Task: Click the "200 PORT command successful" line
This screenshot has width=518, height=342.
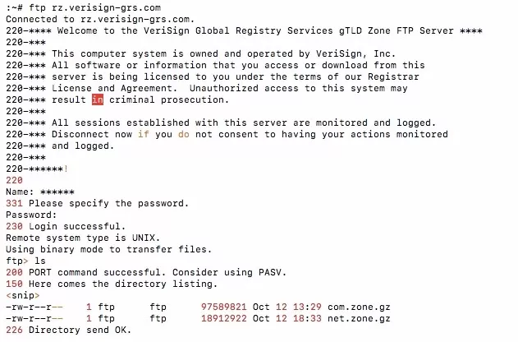Action: (x=82, y=272)
